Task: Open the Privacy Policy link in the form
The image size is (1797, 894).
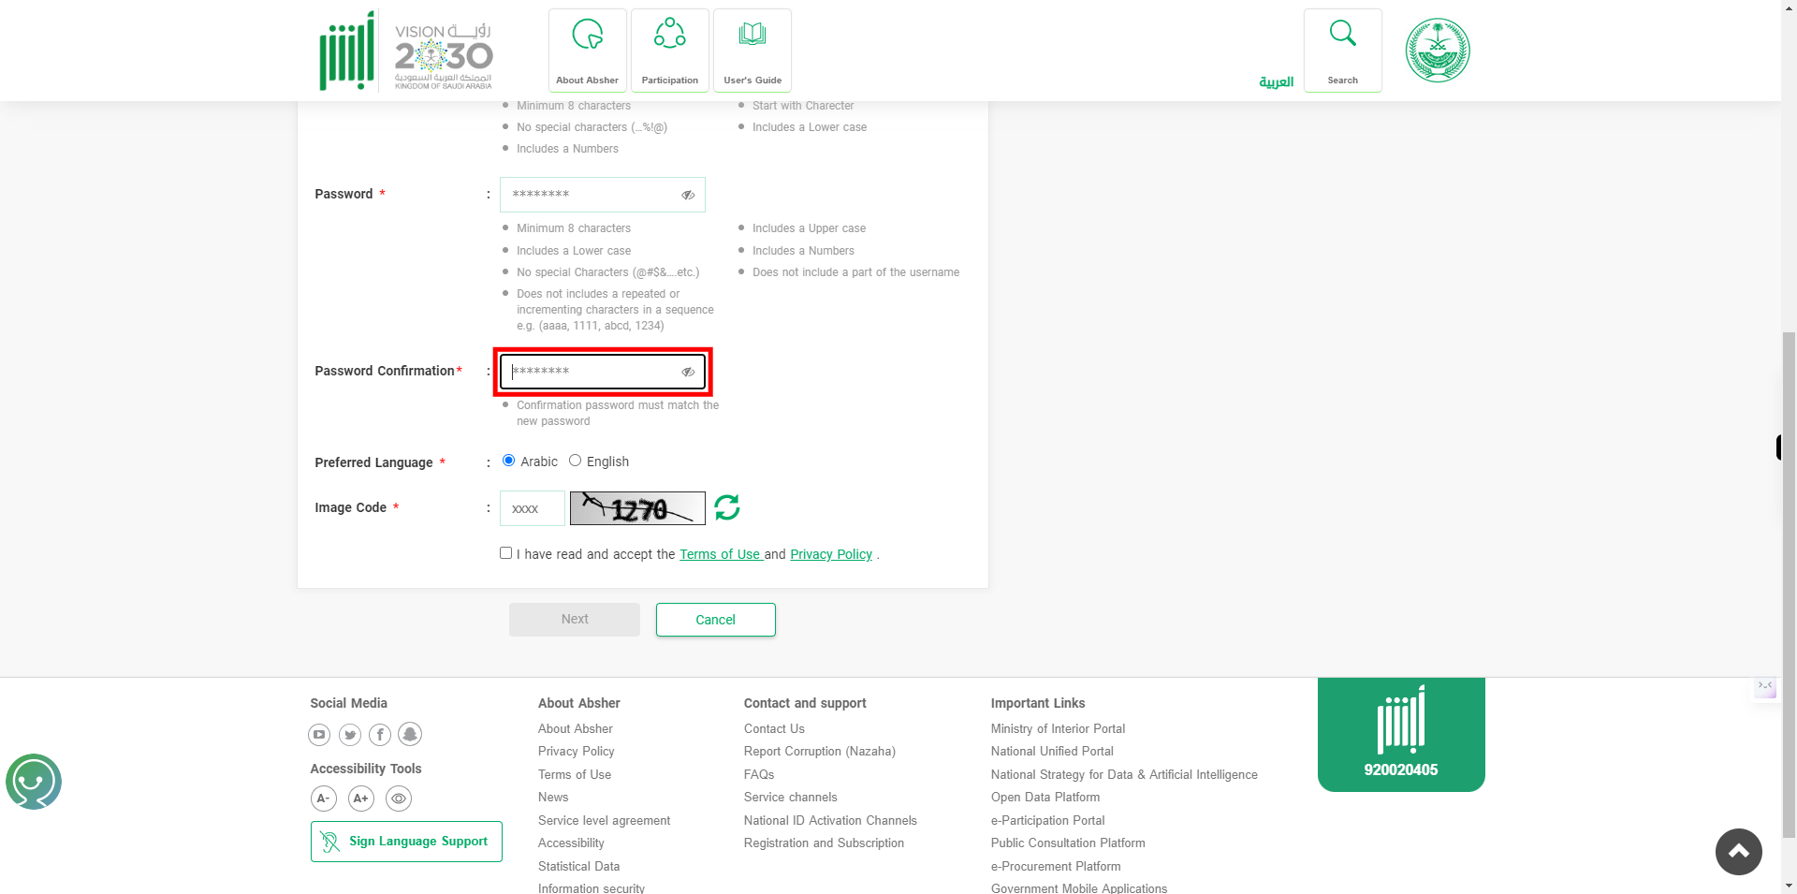Action: pyautogui.click(x=831, y=554)
